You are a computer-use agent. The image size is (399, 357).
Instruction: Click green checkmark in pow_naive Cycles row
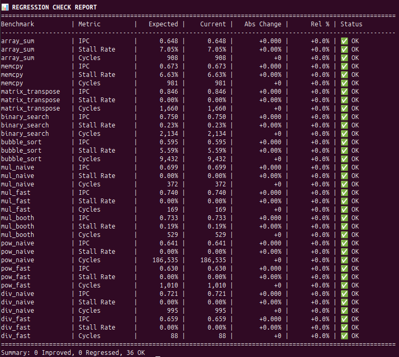(344, 260)
